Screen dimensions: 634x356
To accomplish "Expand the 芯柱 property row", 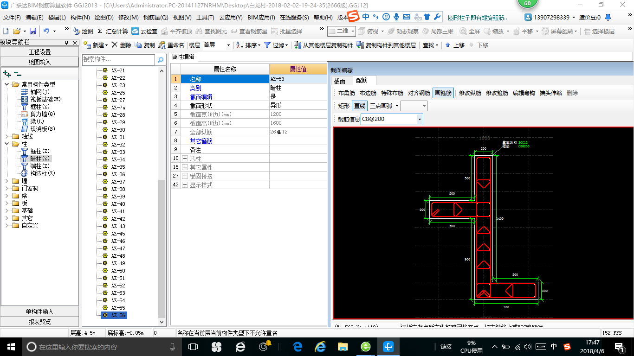I will tap(185, 159).
